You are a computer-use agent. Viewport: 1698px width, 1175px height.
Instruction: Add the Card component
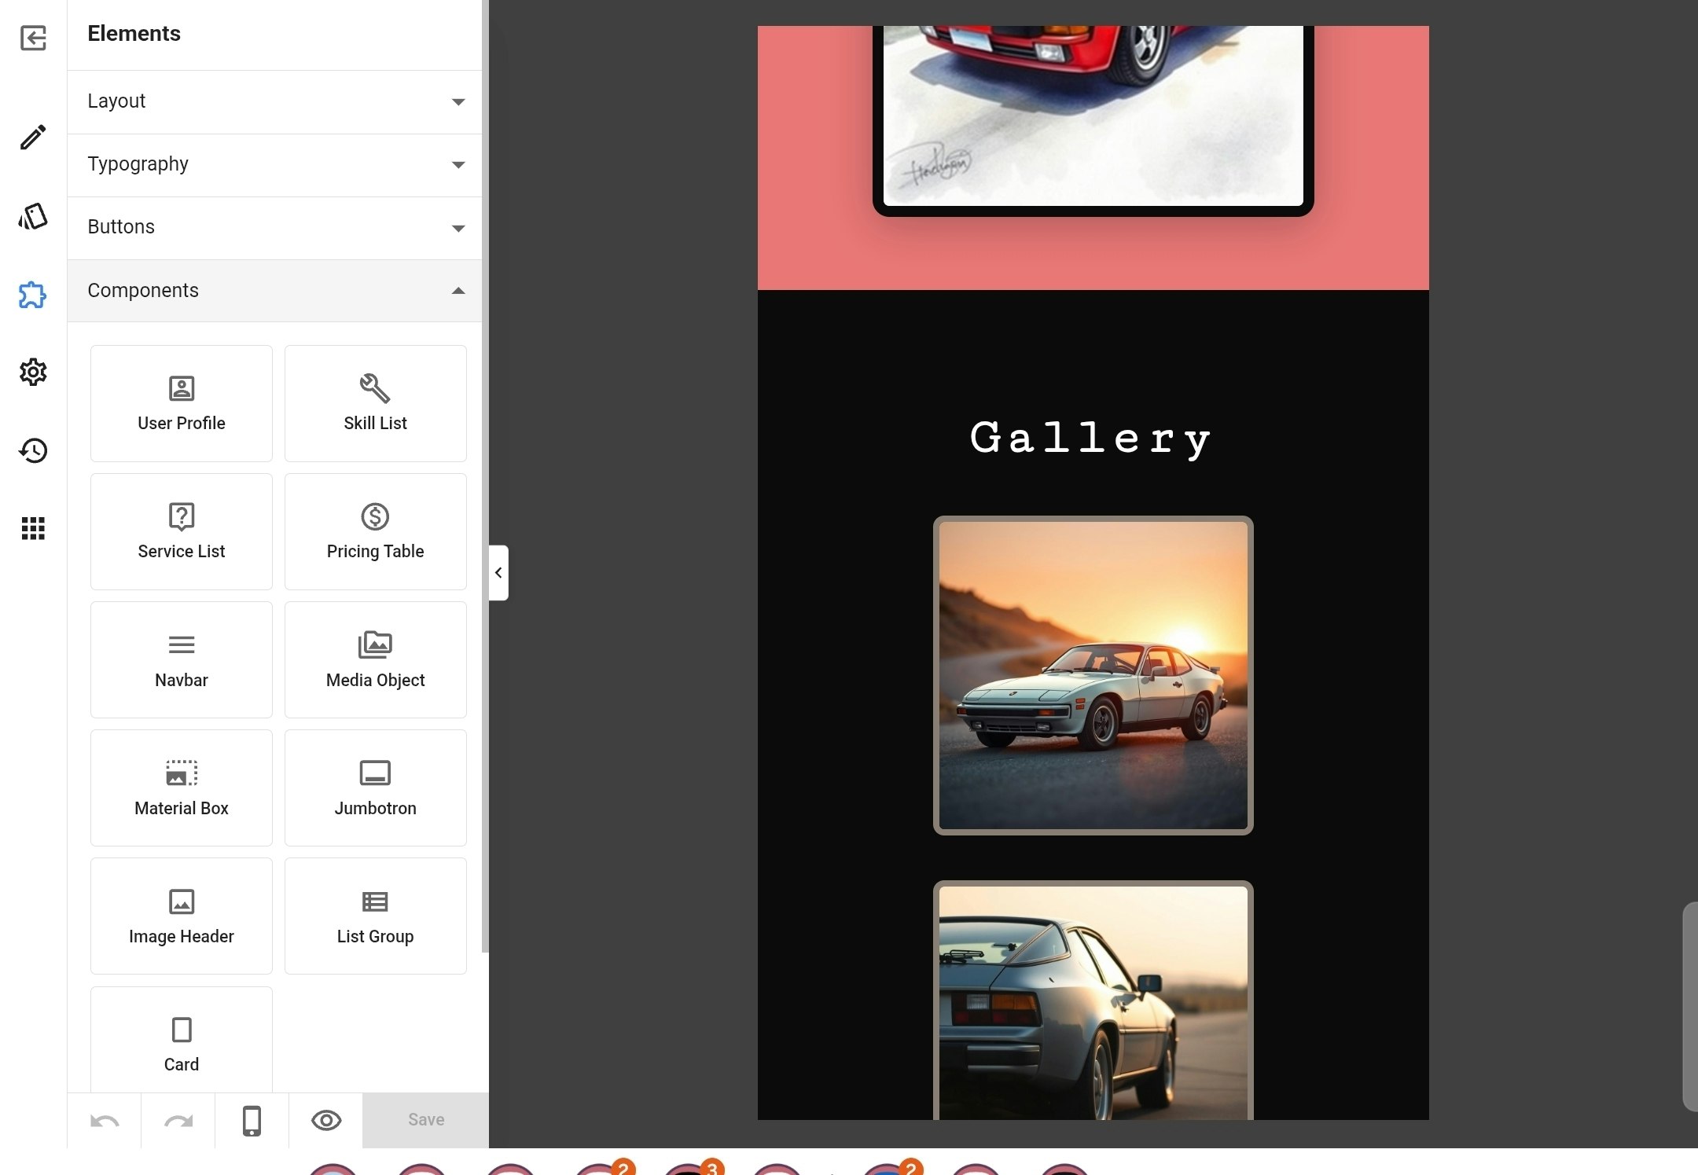tap(181, 1044)
